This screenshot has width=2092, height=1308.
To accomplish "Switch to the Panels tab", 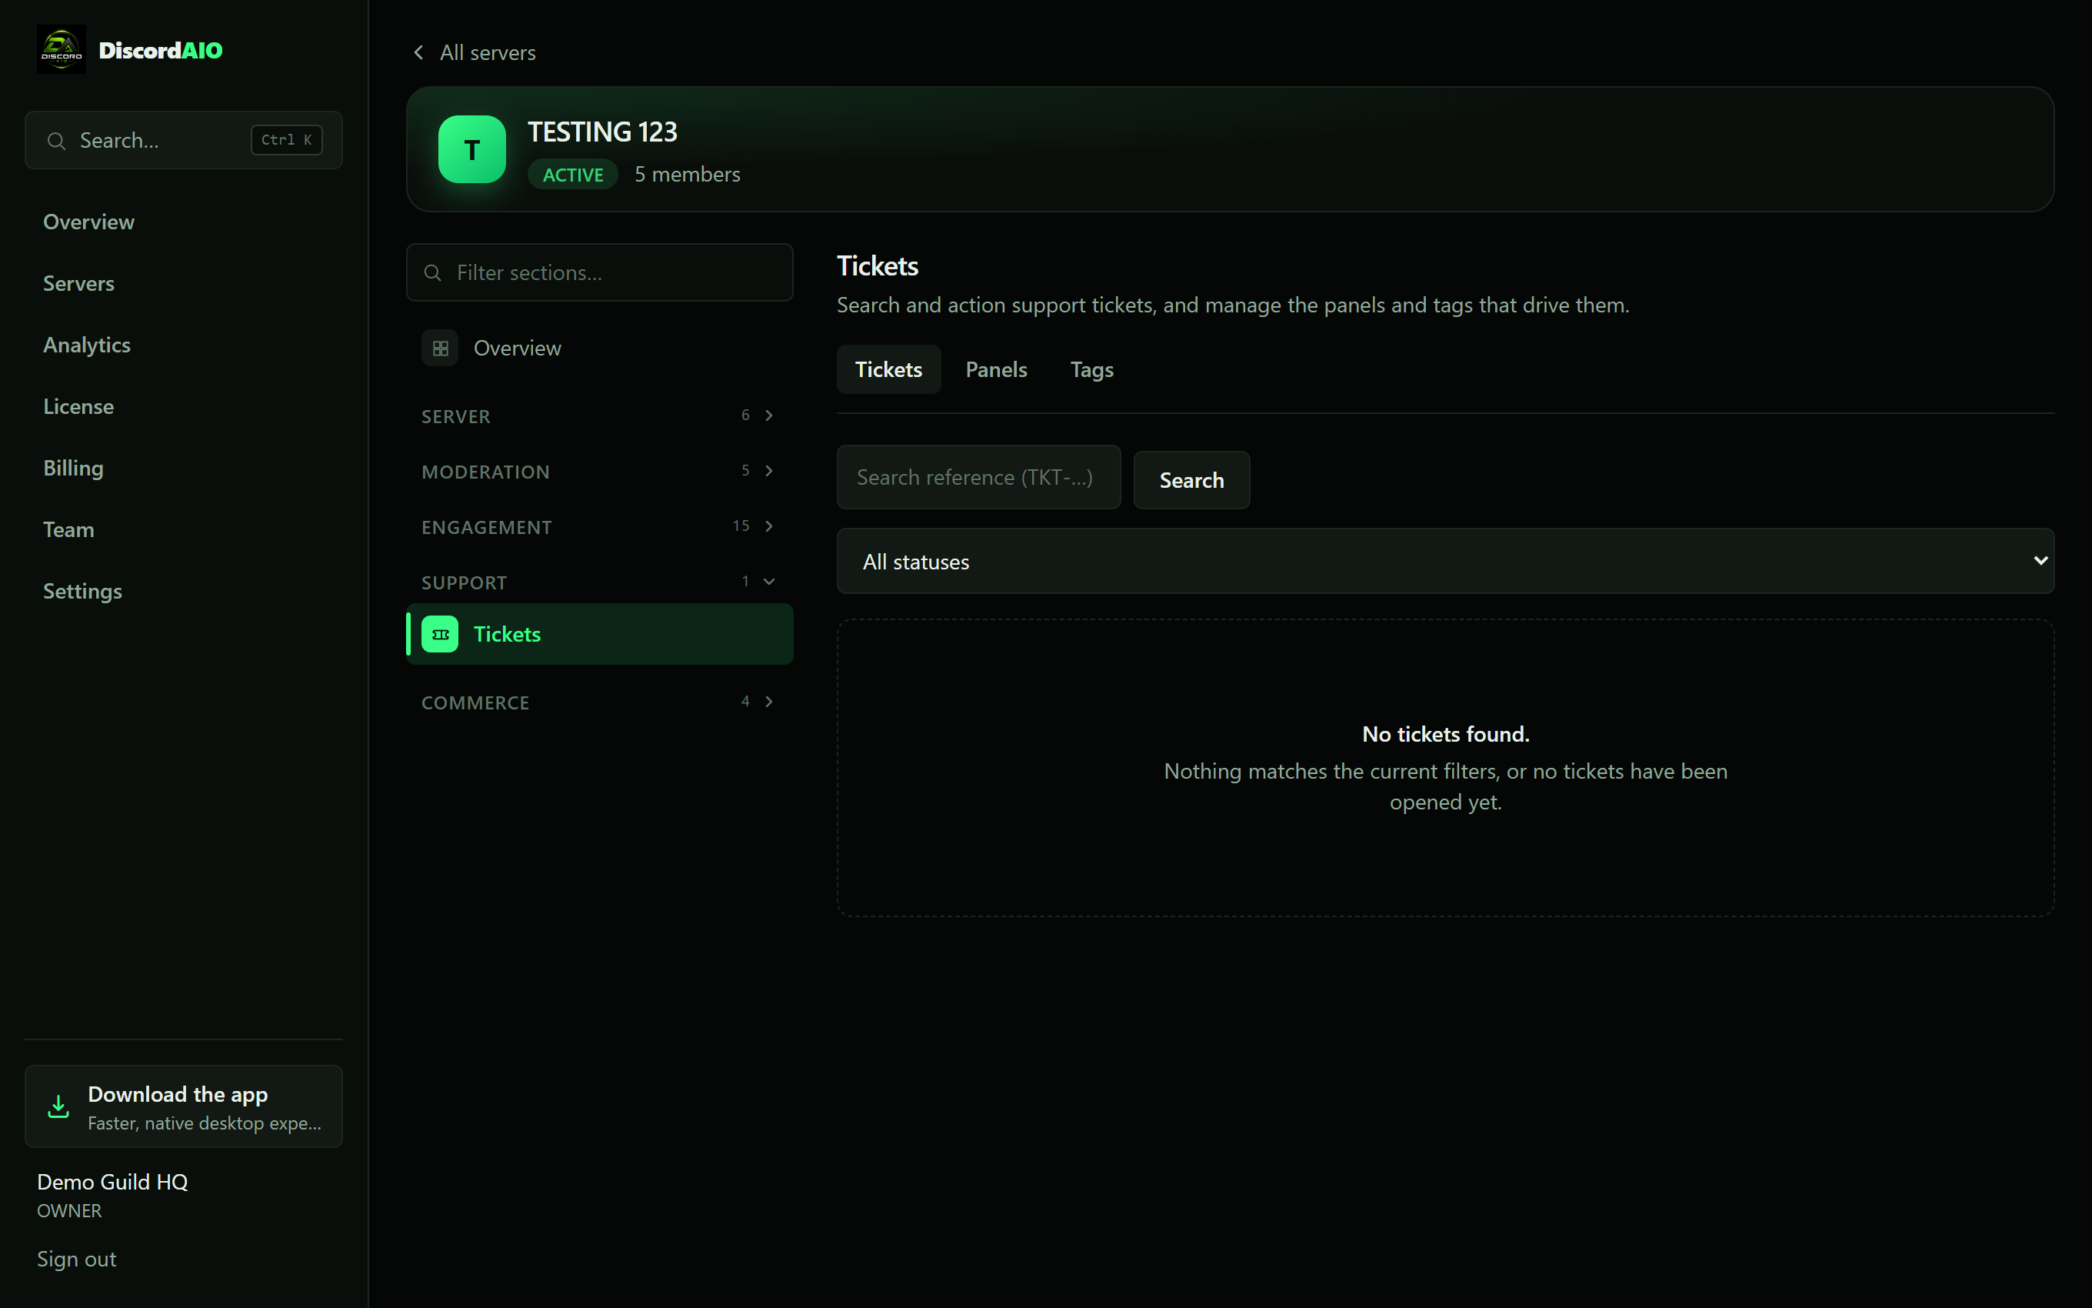I will (996, 369).
